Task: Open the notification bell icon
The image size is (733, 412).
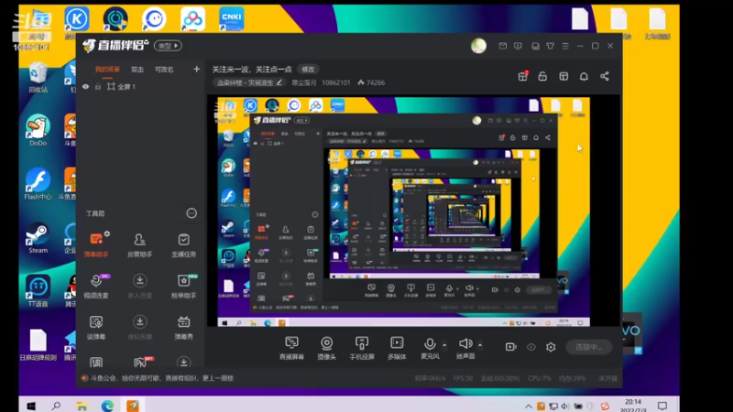Action: tap(584, 76)
